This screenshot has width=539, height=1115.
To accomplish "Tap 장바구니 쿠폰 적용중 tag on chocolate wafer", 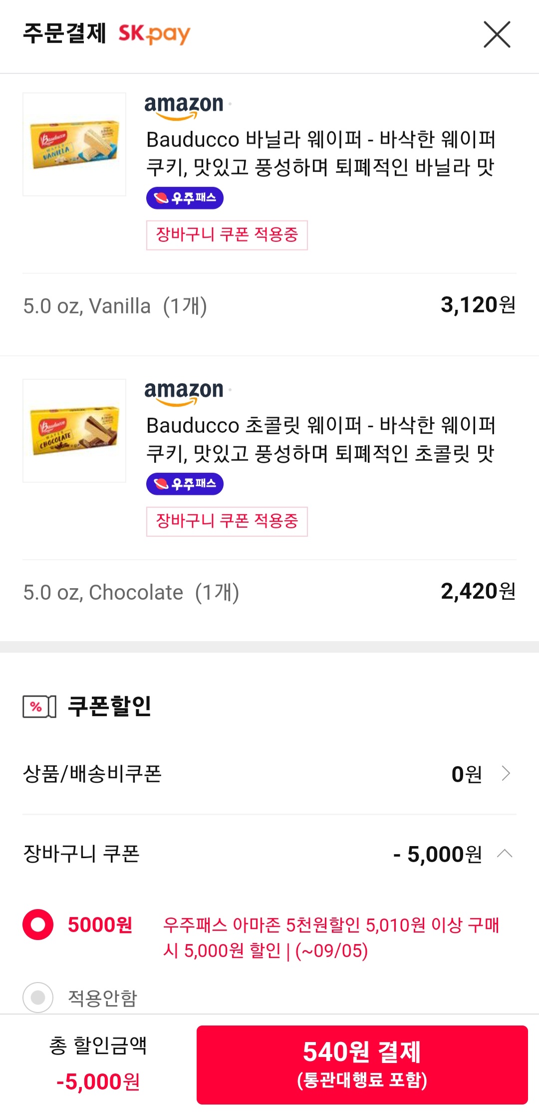I will tap(227, 521).
